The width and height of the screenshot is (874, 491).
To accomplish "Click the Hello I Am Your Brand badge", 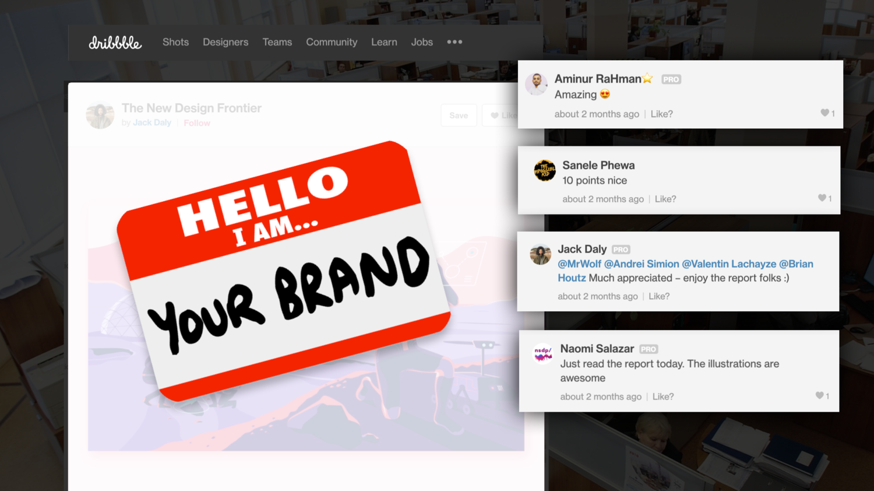I will (x=284, y=271).
